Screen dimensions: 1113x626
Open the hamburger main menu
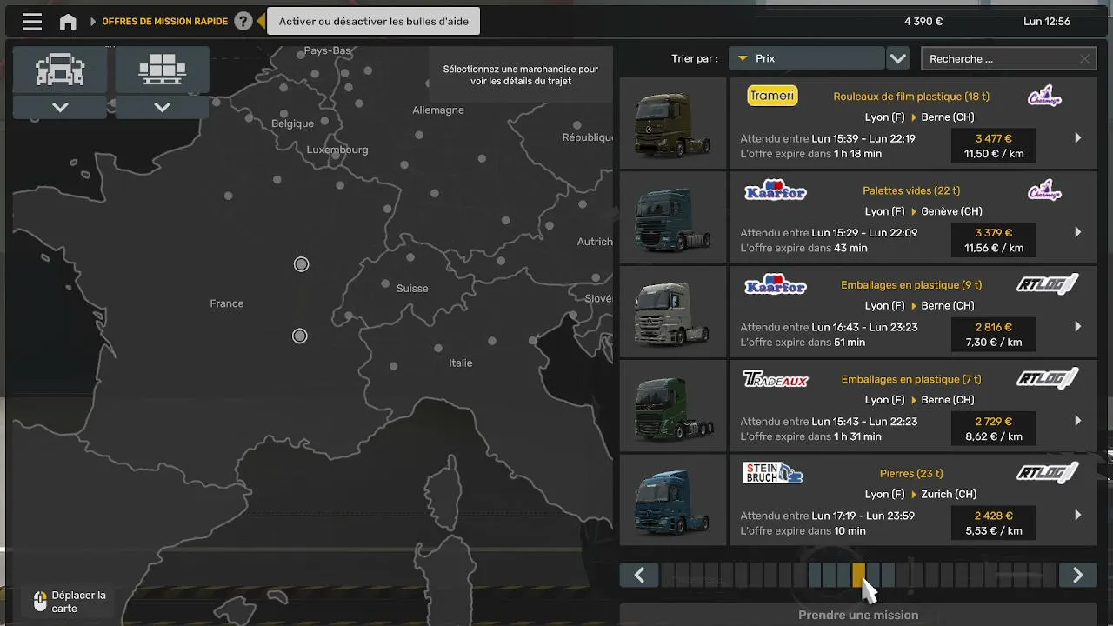coord(32,22)
